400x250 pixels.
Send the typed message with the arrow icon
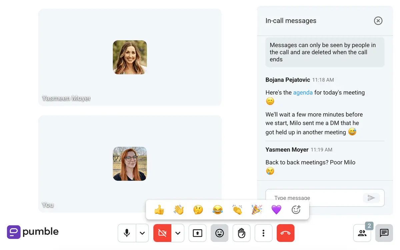(x=371, y=198)
